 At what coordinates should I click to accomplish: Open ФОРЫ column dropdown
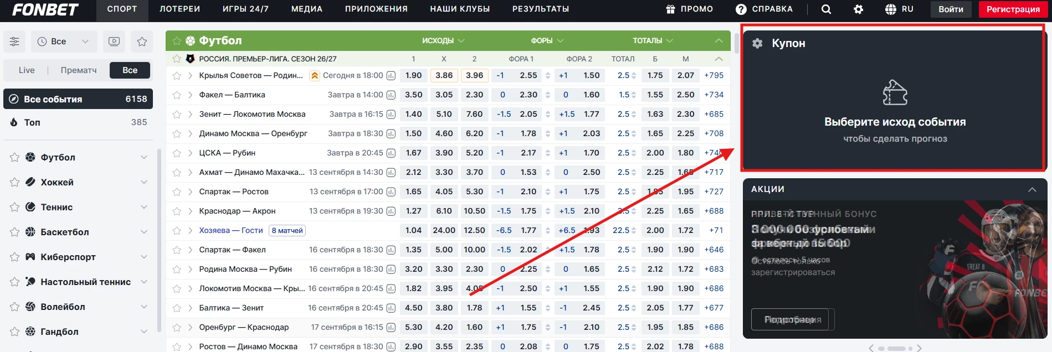[x=547, y=41]
